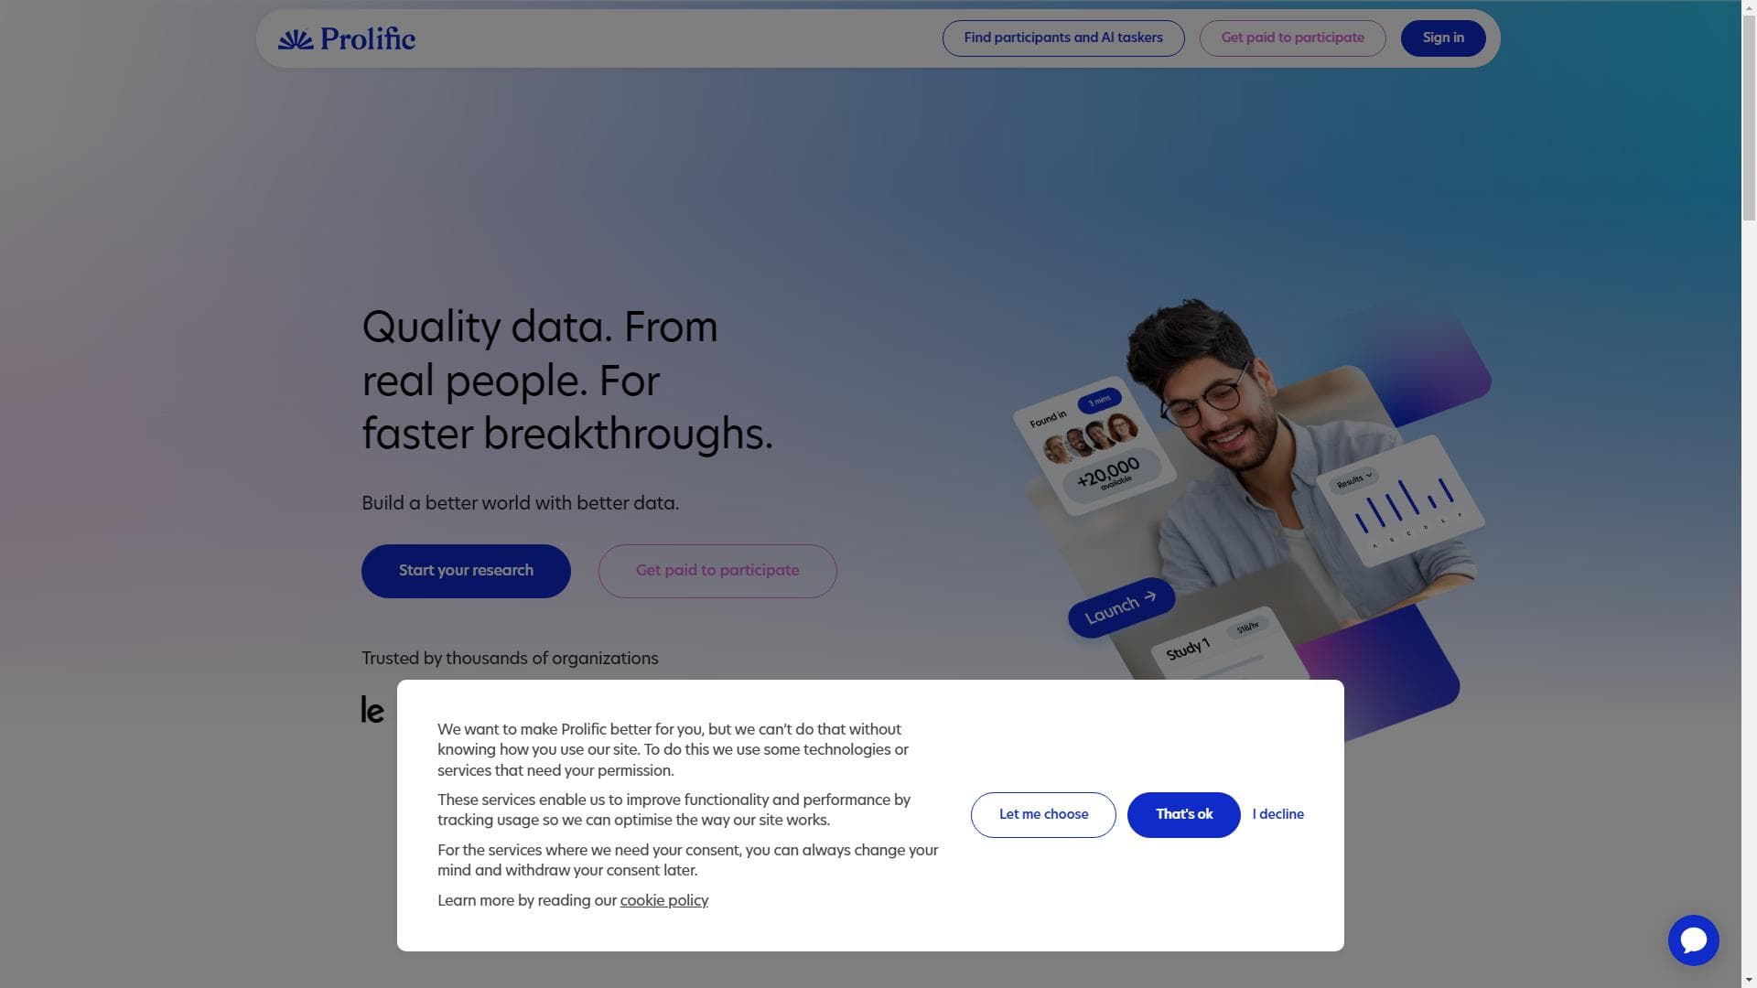Image resolution: width=1757 pixels, height=988 pixels.
Task: Select Get paid to participate in header
Action: pos(1292,38)
